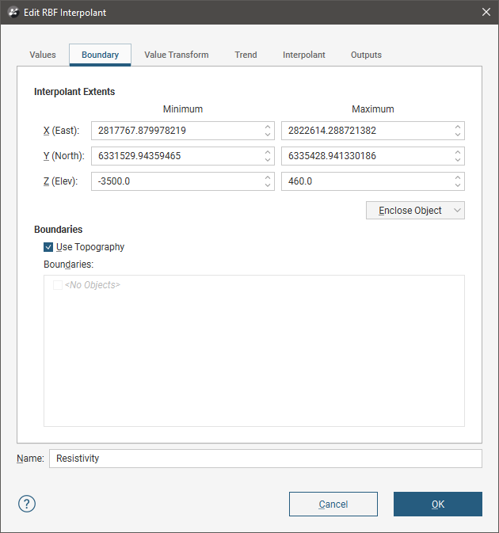Increase the Z (Elev) maximum value
This screenshot has height=533, width=499.
pos(458,177)
